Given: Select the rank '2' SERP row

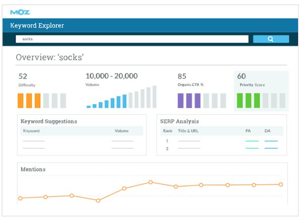Looking at the screenshot, I should coord(222,149).
